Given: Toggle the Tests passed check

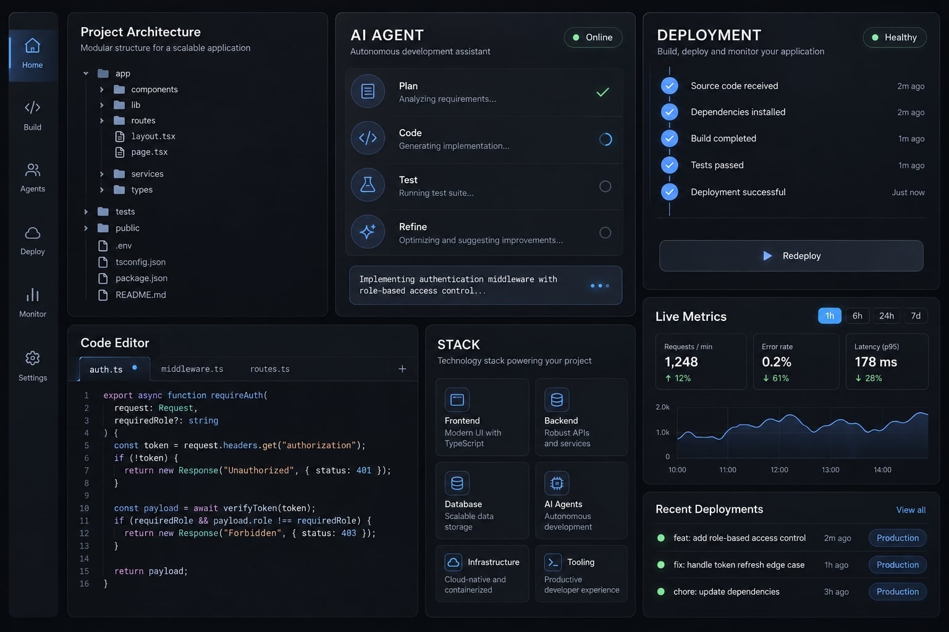Looking at the screenshot, I should [x=670, y=165].
